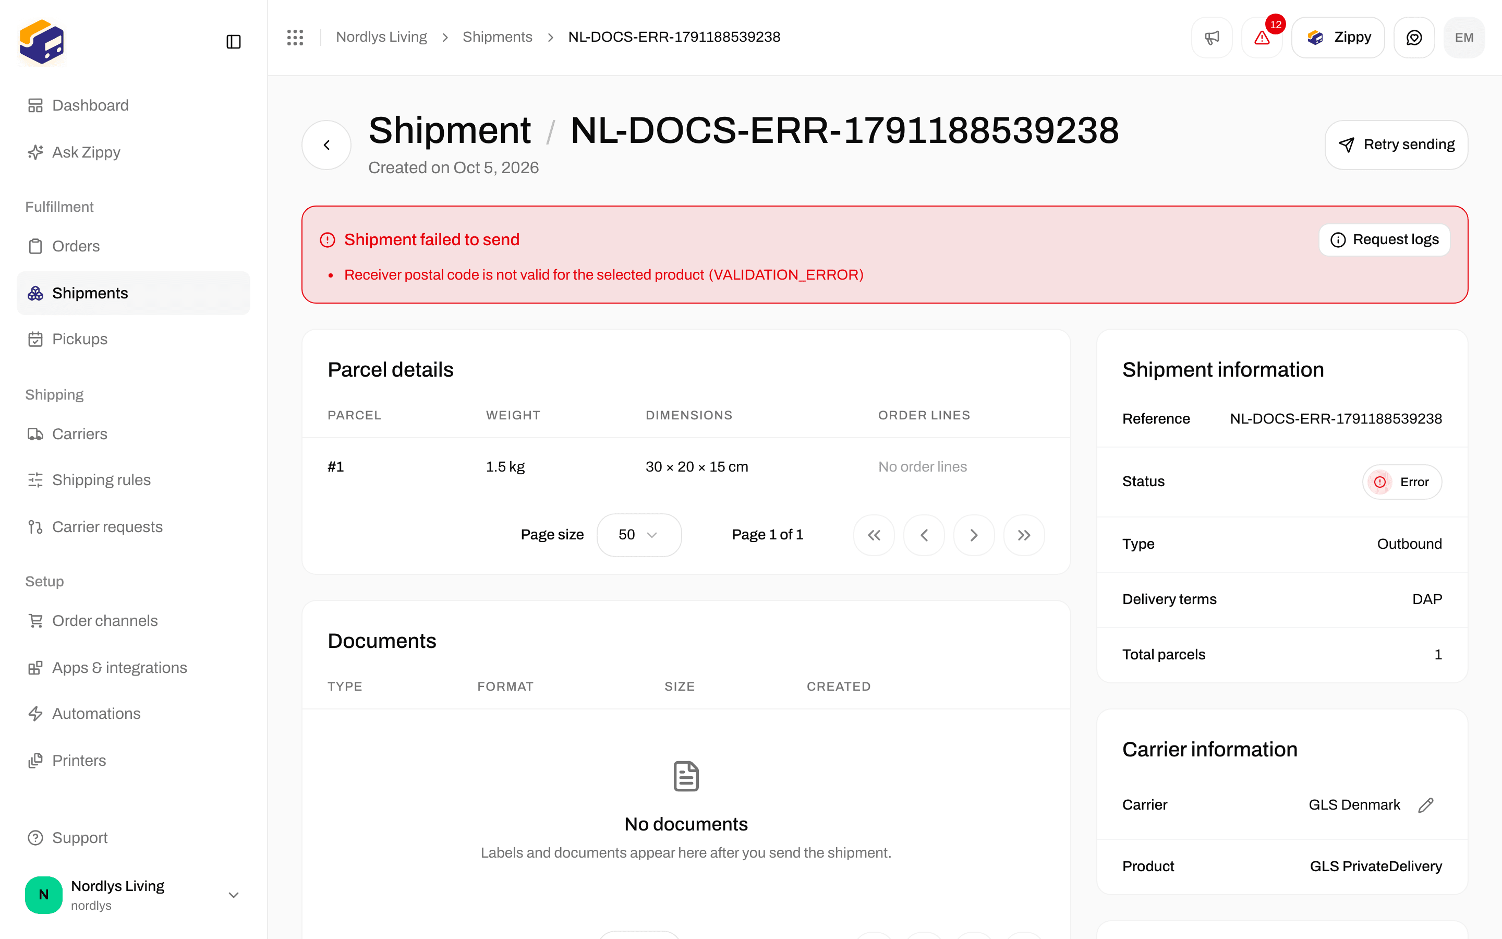Open Carrier requests page
The height and width of the screenshot is (939, 1502).
point(134,527)
